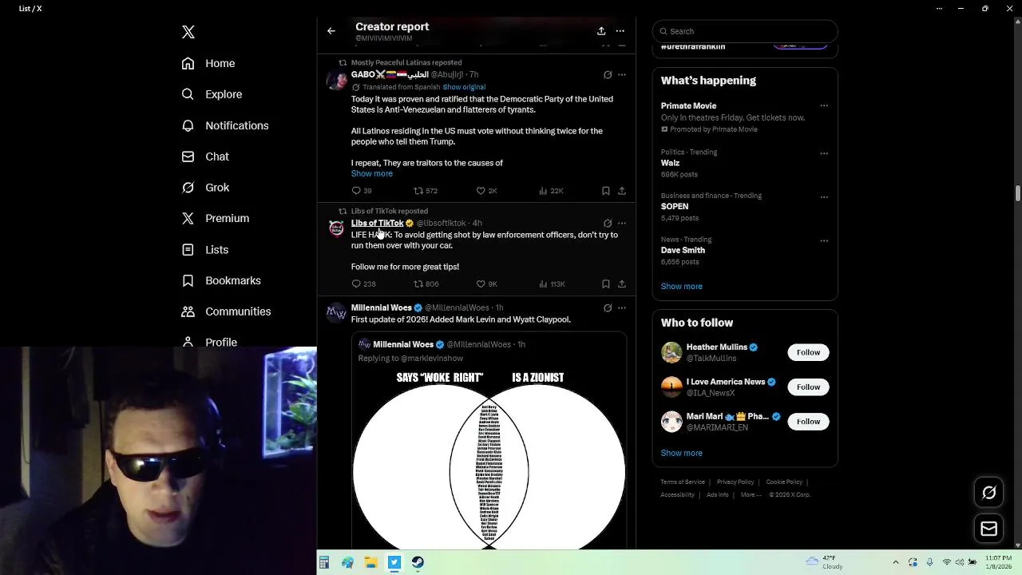The width and height of the screenshot is (1022, 575).
Task: Expand GABO's post with Show more
Action: click(372, 173)
